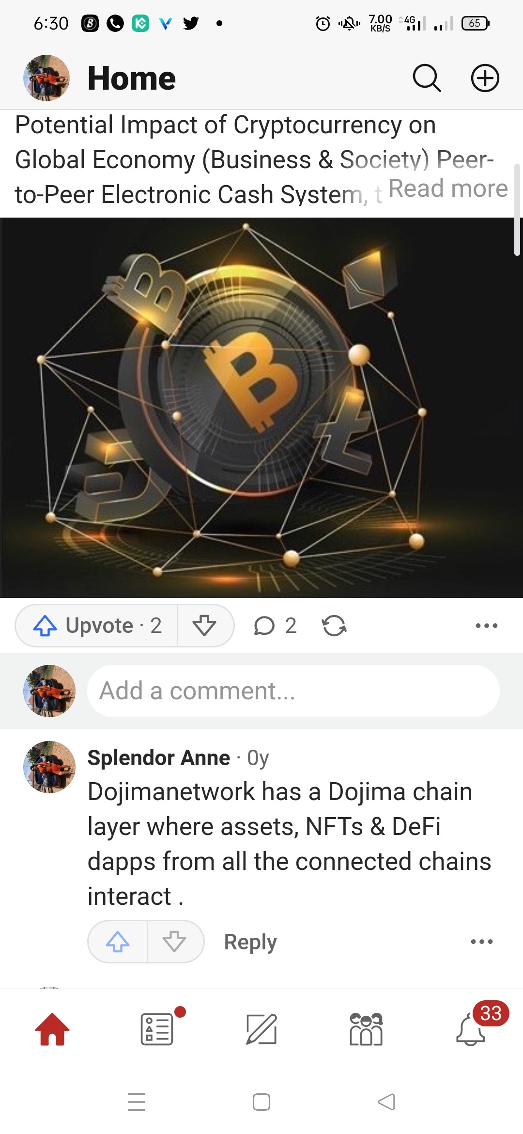This screenshot has height=1134, width=523.
Task: Share post using circular arrows icon
Action: coord(334,625)
